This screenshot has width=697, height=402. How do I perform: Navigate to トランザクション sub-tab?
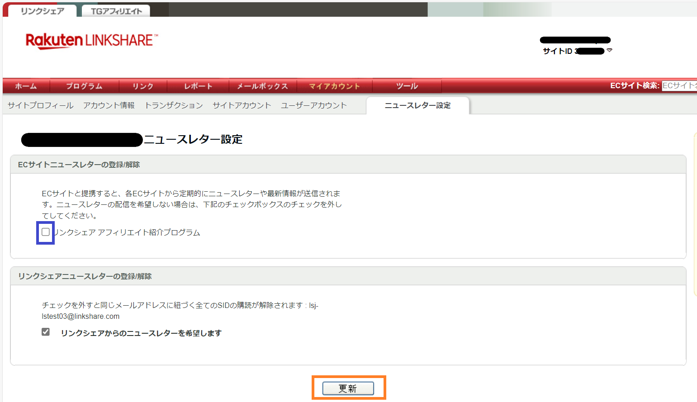(174, 105)
